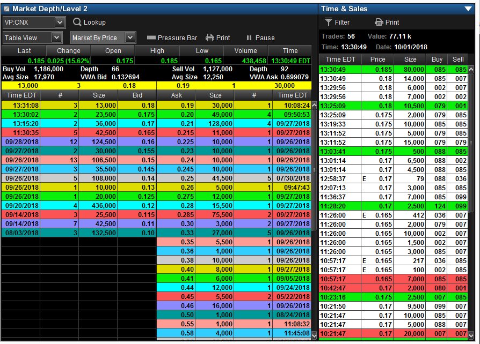
Task: Click the Bid column header
Action: [x=137, y=95]
